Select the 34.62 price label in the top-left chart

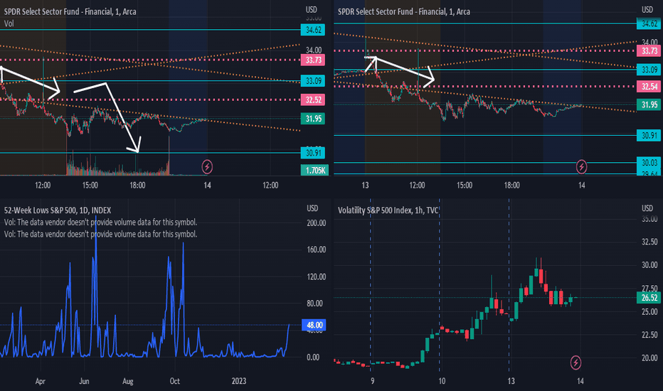pyautogui.click(x=313, y=30)
